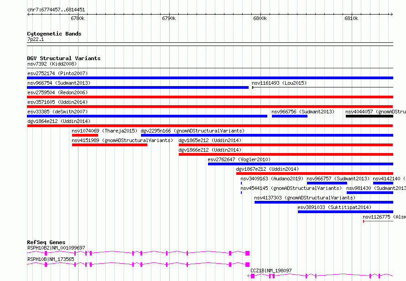
Task: Select the nsv966756 (Sudmant2013) blue bar
Action: pyautogui.click(x=290, y=116)
